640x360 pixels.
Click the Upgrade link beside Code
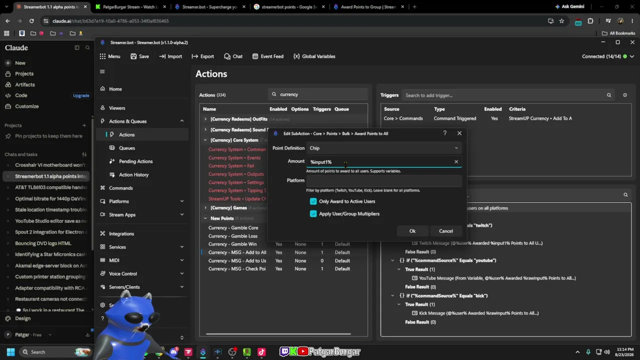(81, 95)
